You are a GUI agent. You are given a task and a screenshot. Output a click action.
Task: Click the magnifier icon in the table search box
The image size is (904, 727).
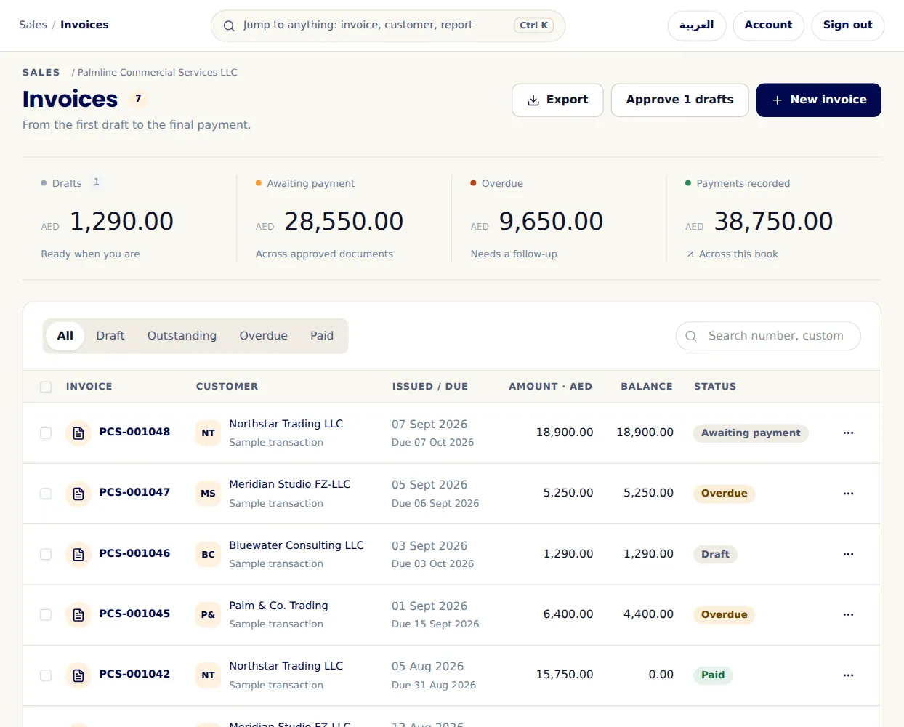[691, 336]
